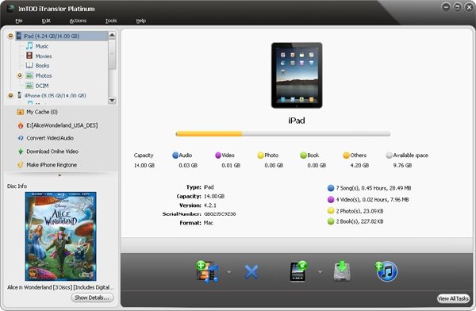This screenshot has height=311, width=476.
Task: Select the iPad (4.24 GB/14.00 GB) row
Action: [62, 36]
